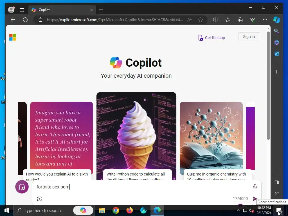The height and width of the screenshot is (216, 288).
Task: Click the page vertical scrollbar
Action: pos(268,85)
